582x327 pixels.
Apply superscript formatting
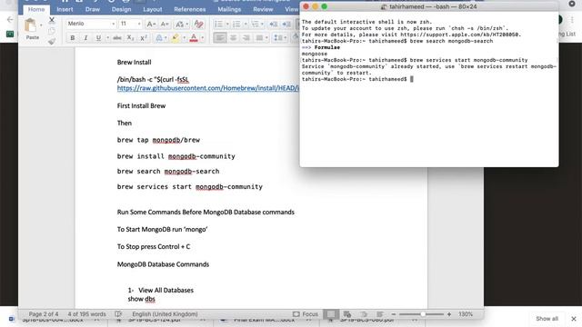click(144, 38)
